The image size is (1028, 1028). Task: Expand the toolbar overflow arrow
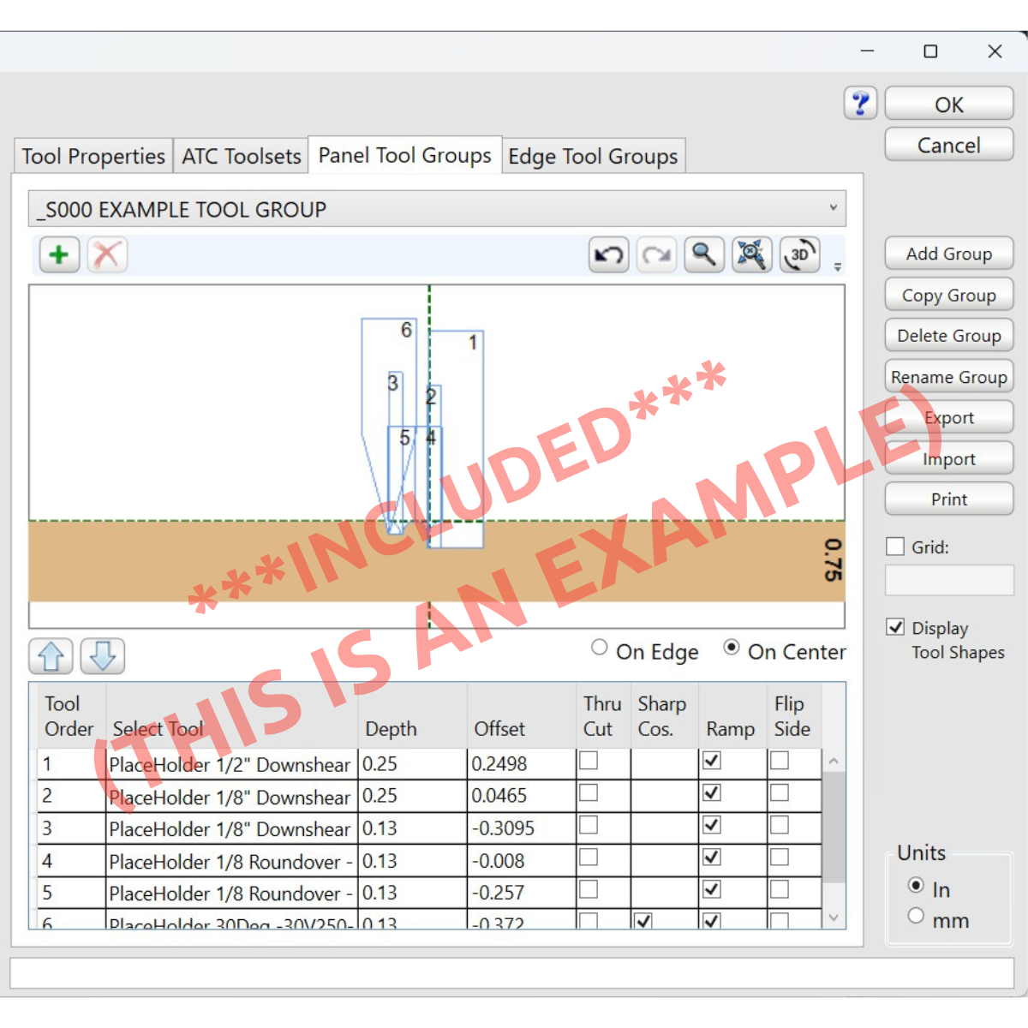tap(837, 266)
